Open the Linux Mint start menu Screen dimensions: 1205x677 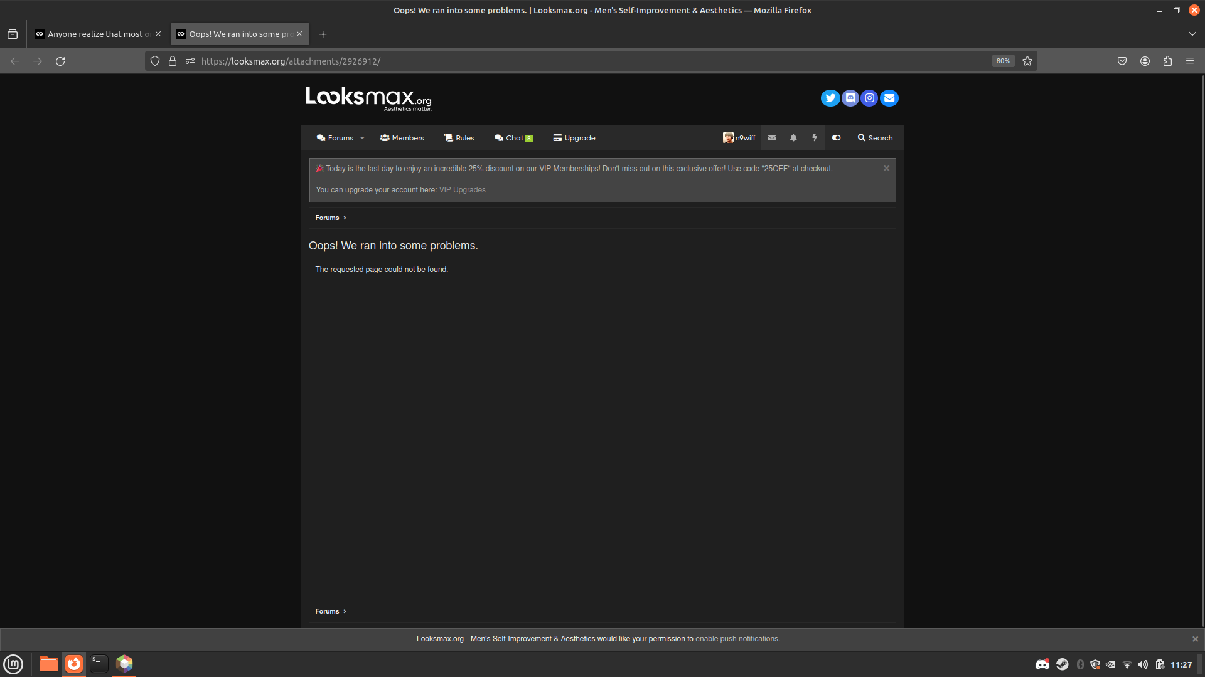pos(13,664)
